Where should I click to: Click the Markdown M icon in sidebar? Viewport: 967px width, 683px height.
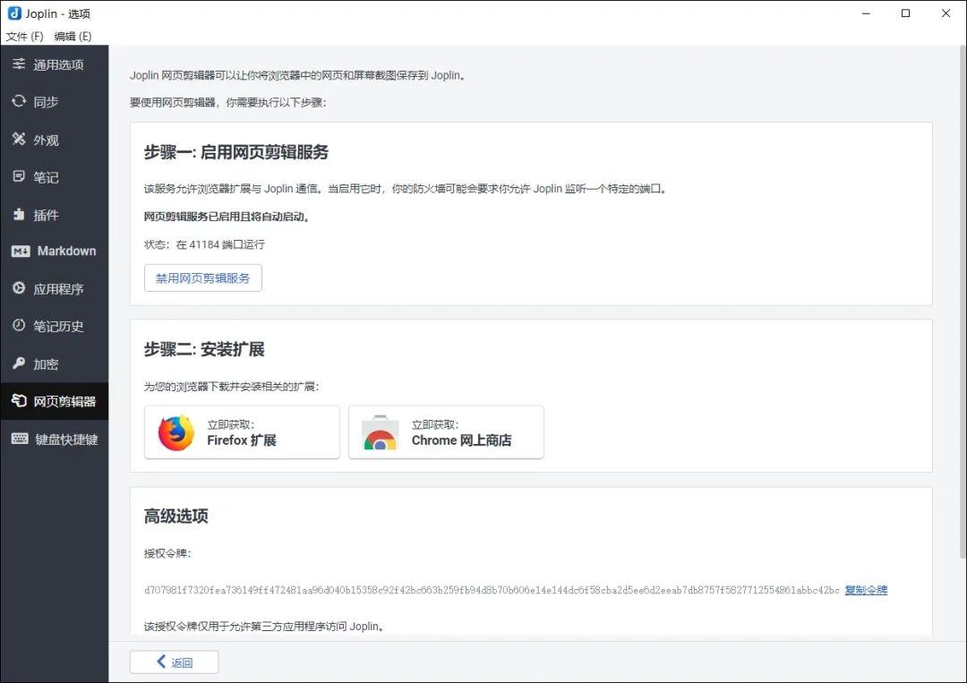click(x=21, y=252)
